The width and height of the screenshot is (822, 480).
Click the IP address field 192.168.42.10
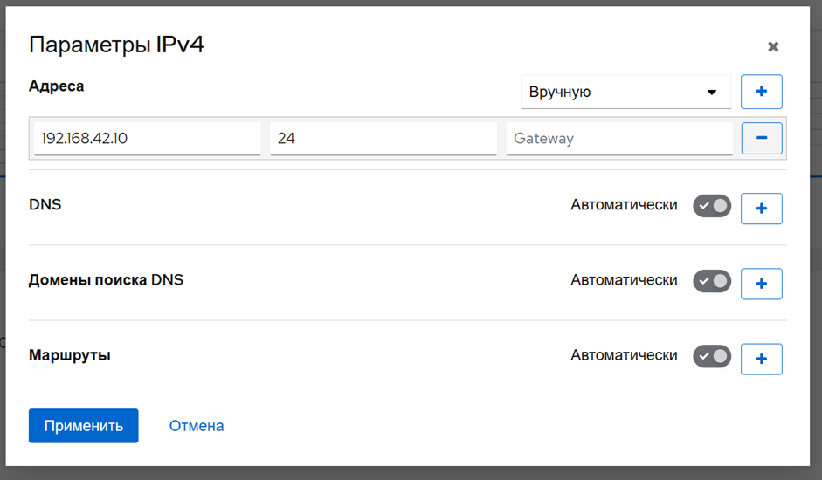(147, 138)
